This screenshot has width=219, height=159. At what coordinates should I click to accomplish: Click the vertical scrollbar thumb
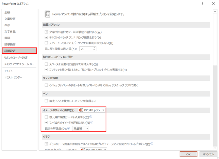215,39
